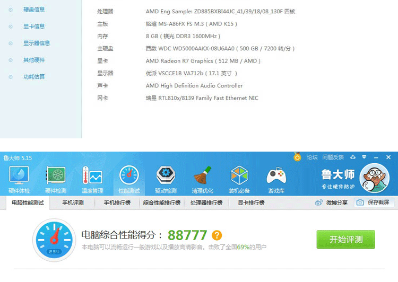Switch to 手机排行榜 tab

[117, 202]
